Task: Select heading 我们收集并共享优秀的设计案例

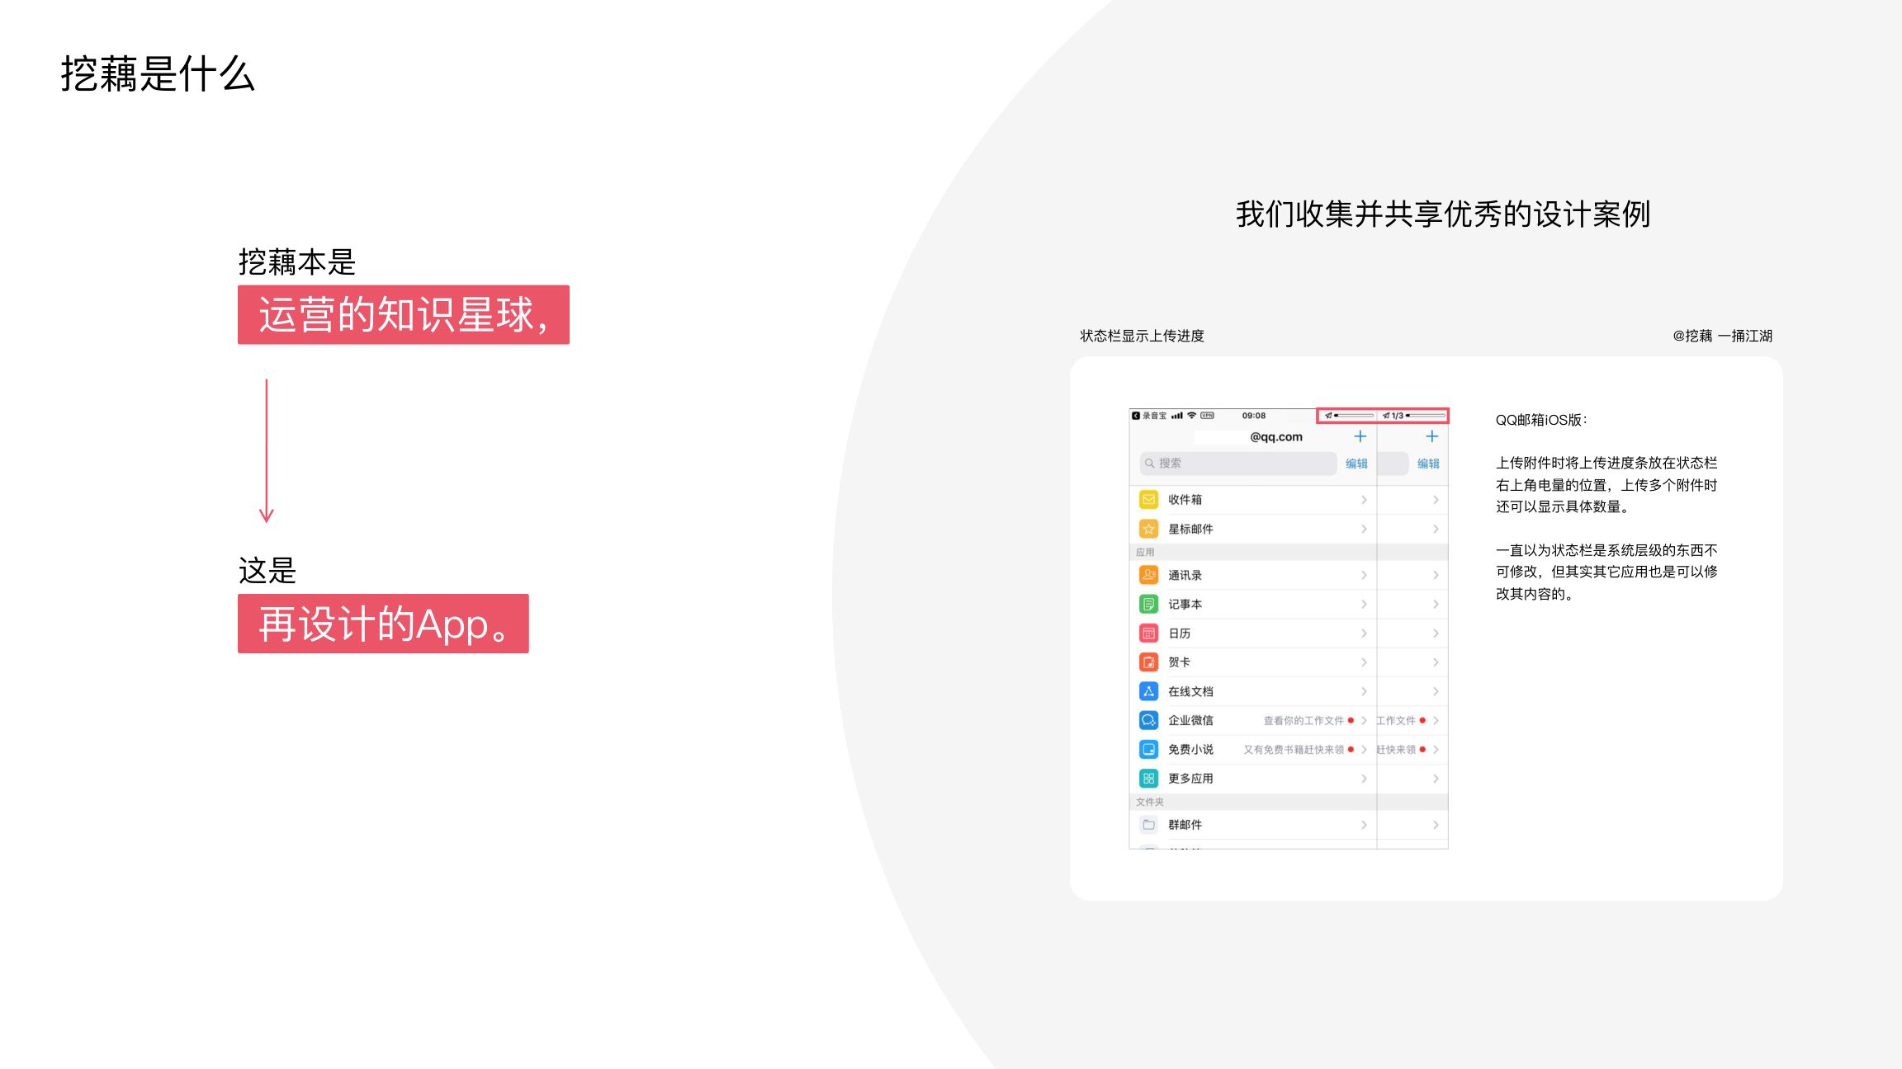Action: pos(1443,214)
